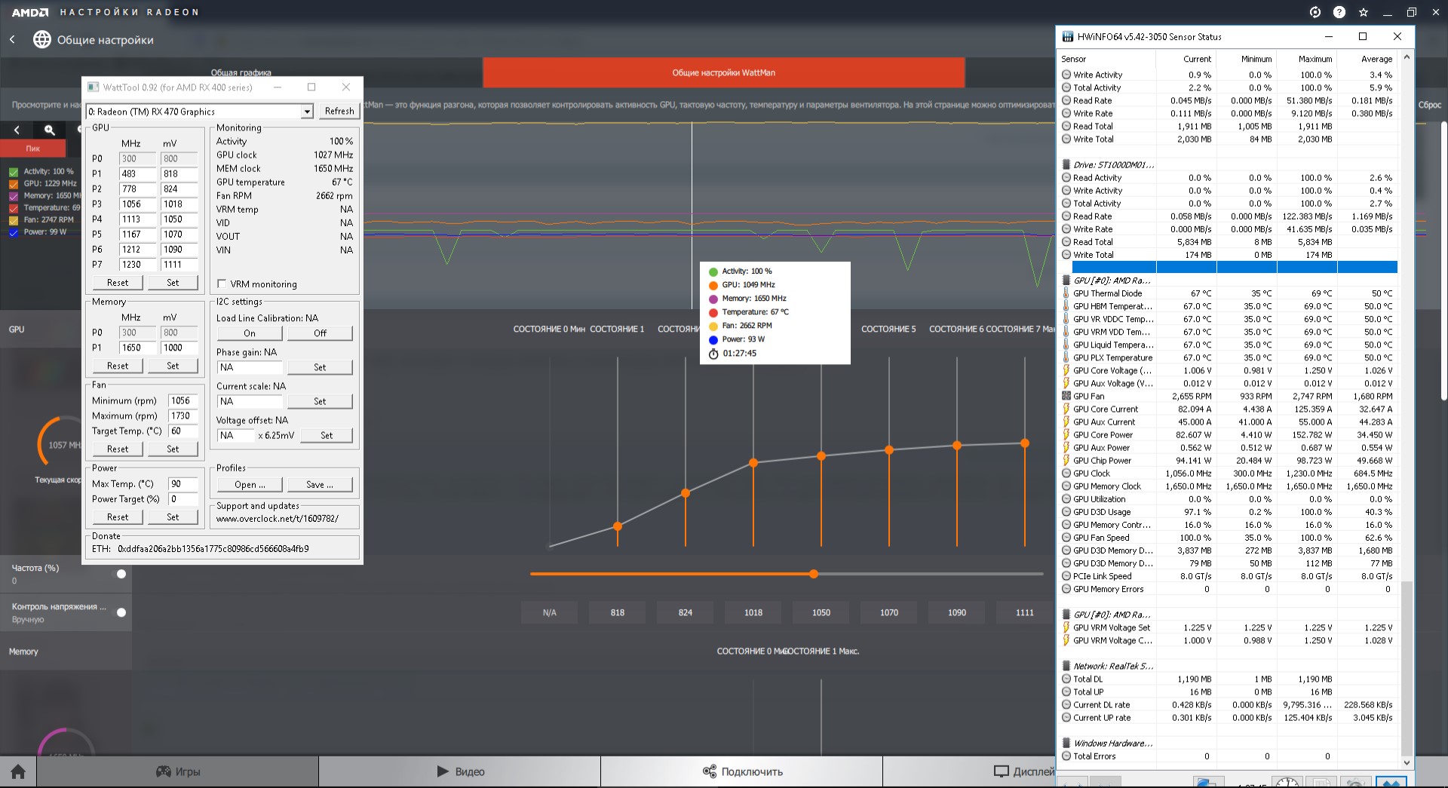
Task: Toggle the Power 99 W checkbox
Action: 14,232
